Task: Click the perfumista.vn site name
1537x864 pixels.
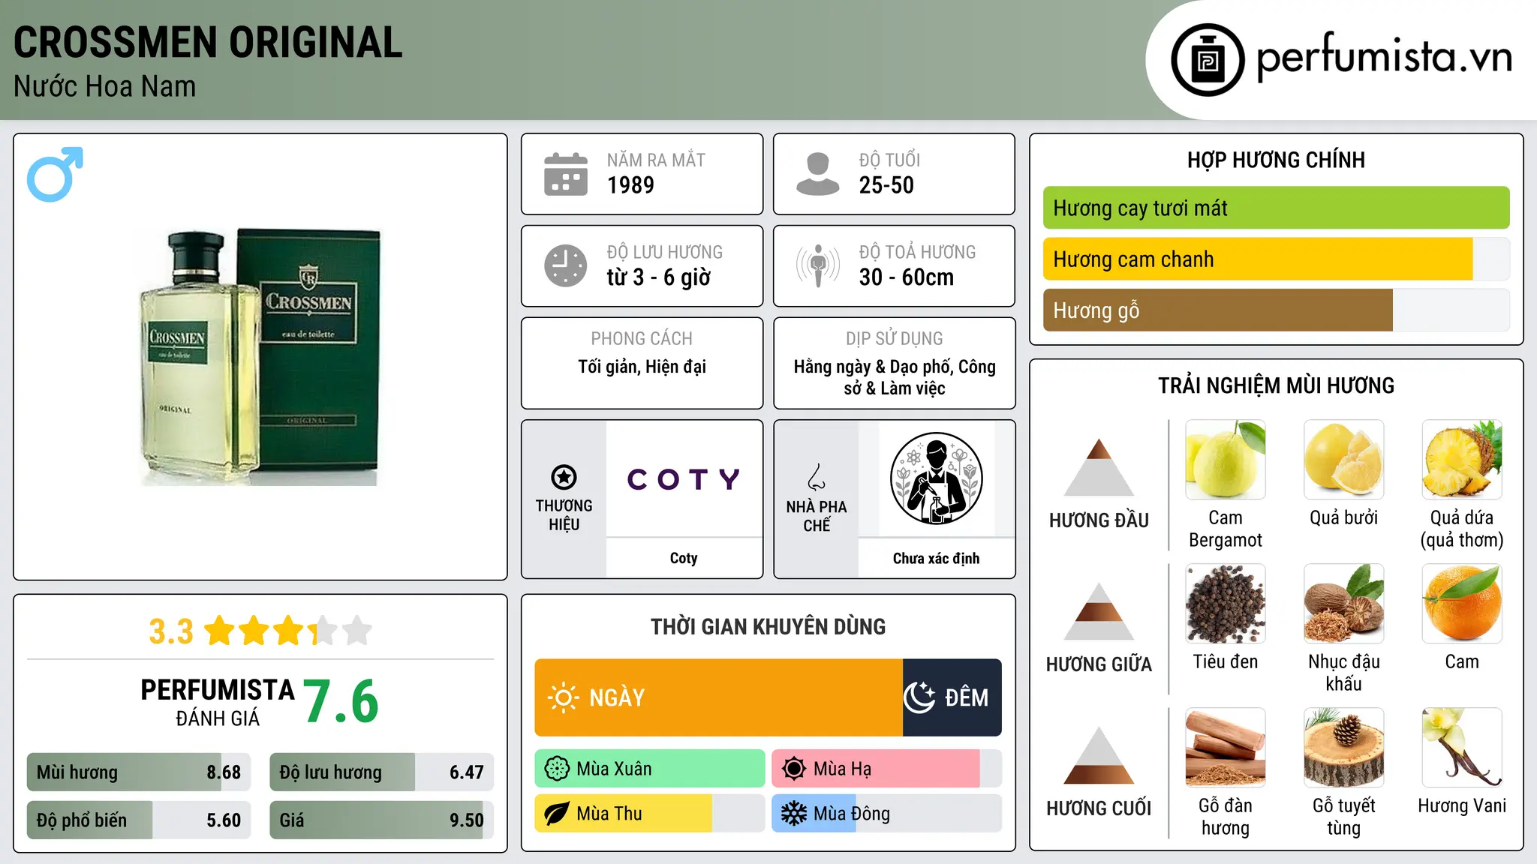Action: (1384, 57)
